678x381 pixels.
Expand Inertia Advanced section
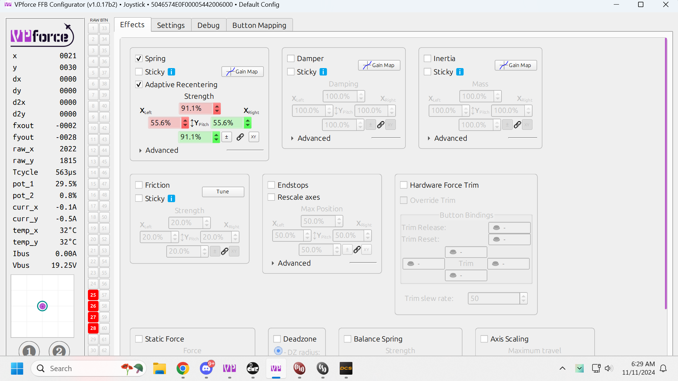tap(450, 138)
